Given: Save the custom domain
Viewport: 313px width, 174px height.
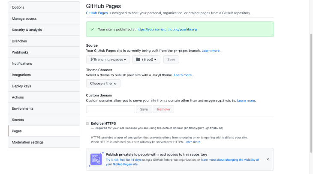Looking at the screenshot, I should click(144, 109).
